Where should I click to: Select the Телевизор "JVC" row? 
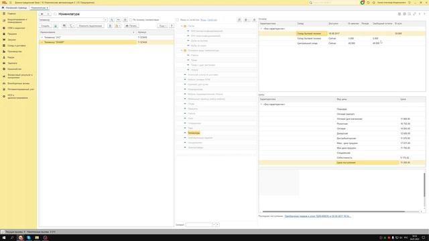click(x=106, y=37)
